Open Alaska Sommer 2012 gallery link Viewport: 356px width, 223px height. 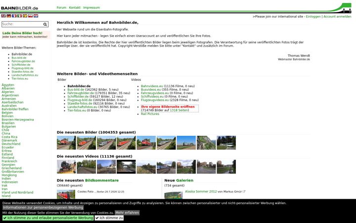coord(201,192)
